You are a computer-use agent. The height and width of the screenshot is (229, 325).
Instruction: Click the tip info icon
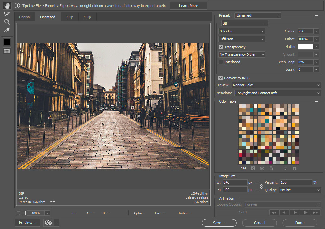coord(17,6)
